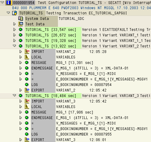The height and width of the screenshot is (142, 151).
Task: Select the TUTORIAL_TS 19,328 sec row
Action: tap(53, 41)
